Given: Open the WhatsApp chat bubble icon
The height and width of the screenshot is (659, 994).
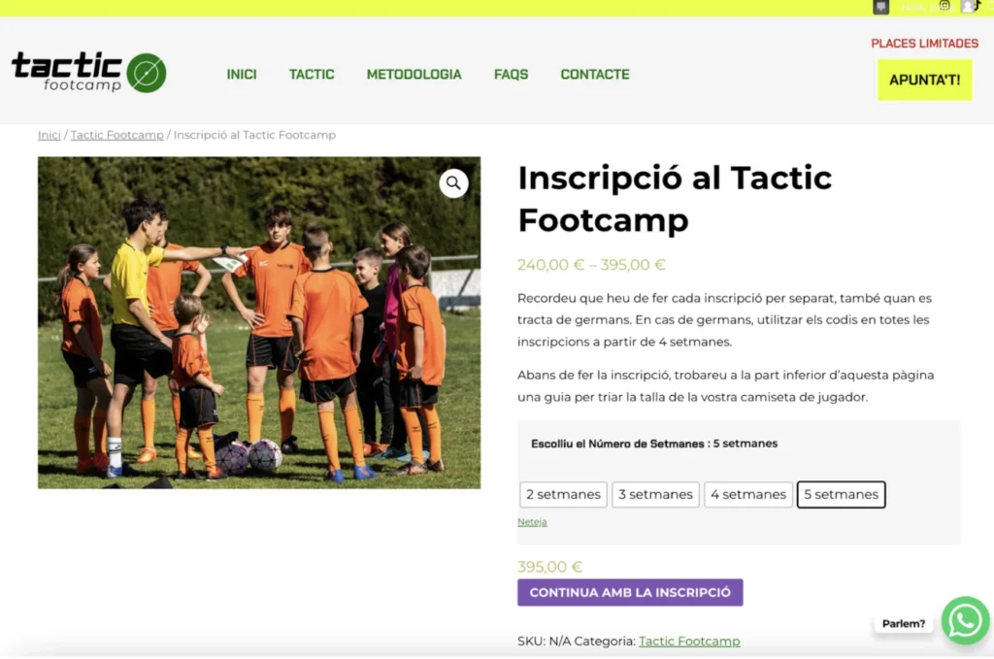Looking at the screenshot, I should pos(965,620).
